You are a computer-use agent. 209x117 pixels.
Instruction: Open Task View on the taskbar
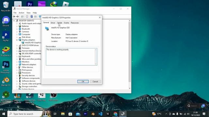click(55, 114)
